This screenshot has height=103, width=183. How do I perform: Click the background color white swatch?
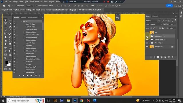[x=9, y=65]
